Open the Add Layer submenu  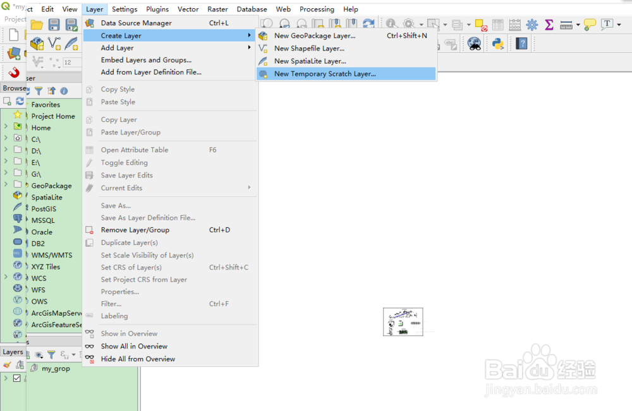pyautogui.click(x=169, y=48)
